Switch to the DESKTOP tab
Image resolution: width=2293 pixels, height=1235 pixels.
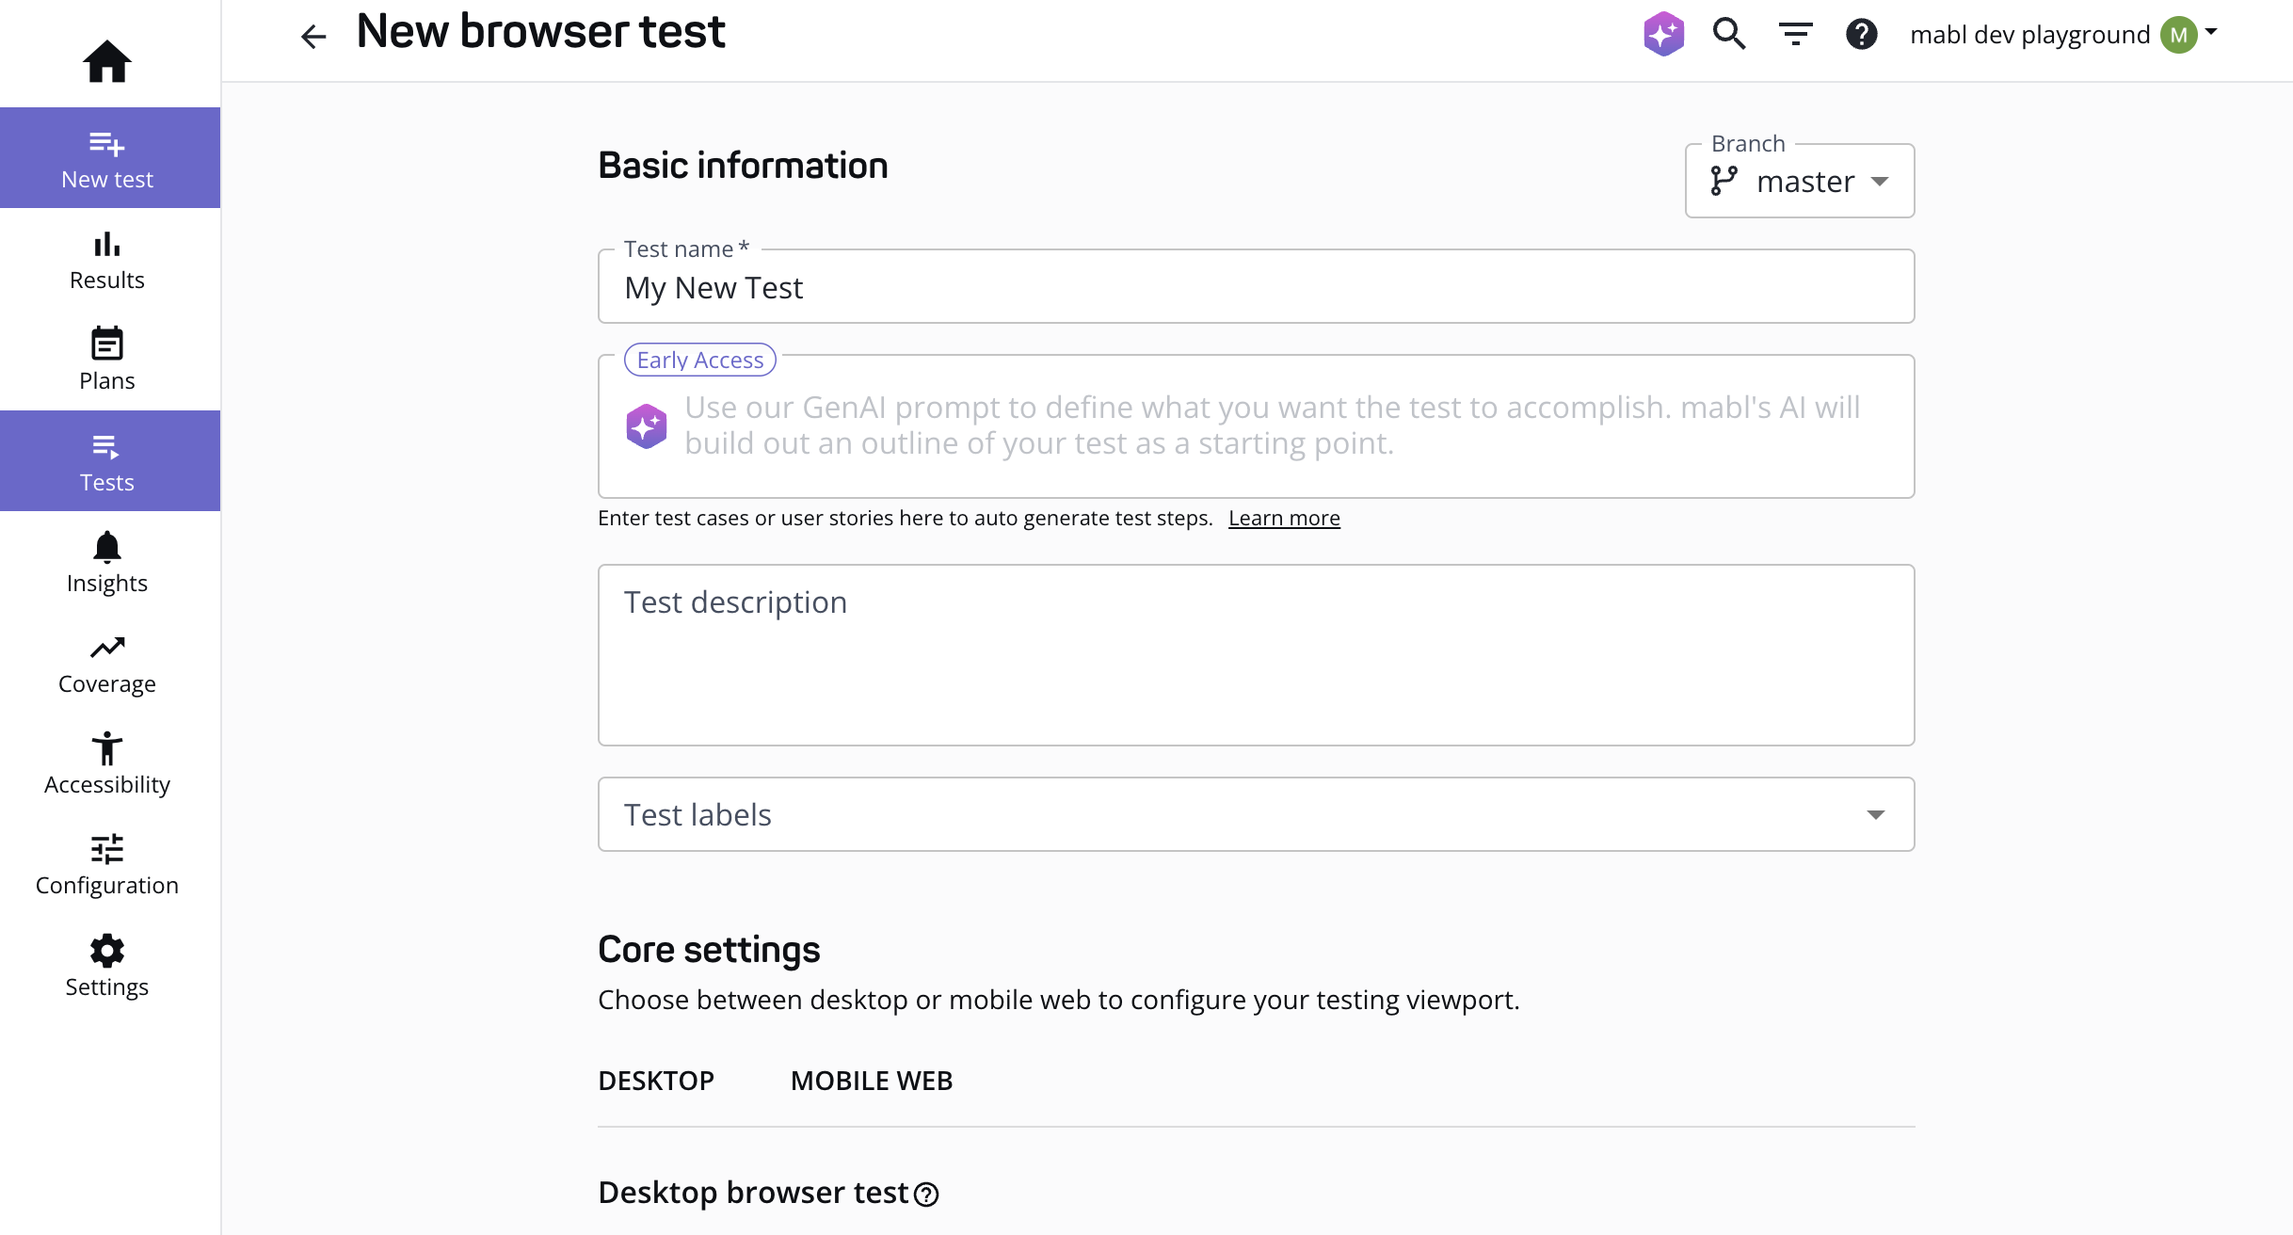click(656, 1081)
